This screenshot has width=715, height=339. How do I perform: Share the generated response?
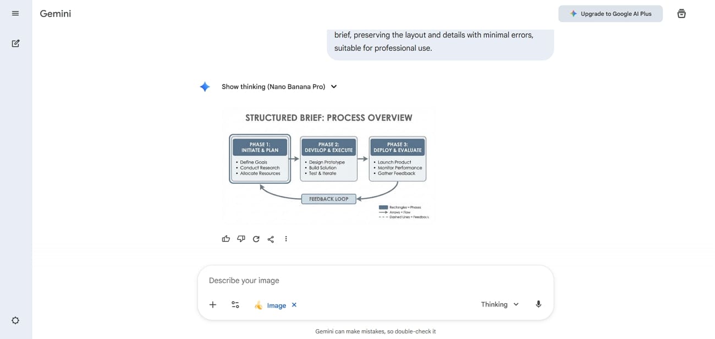tap(271, 239)
